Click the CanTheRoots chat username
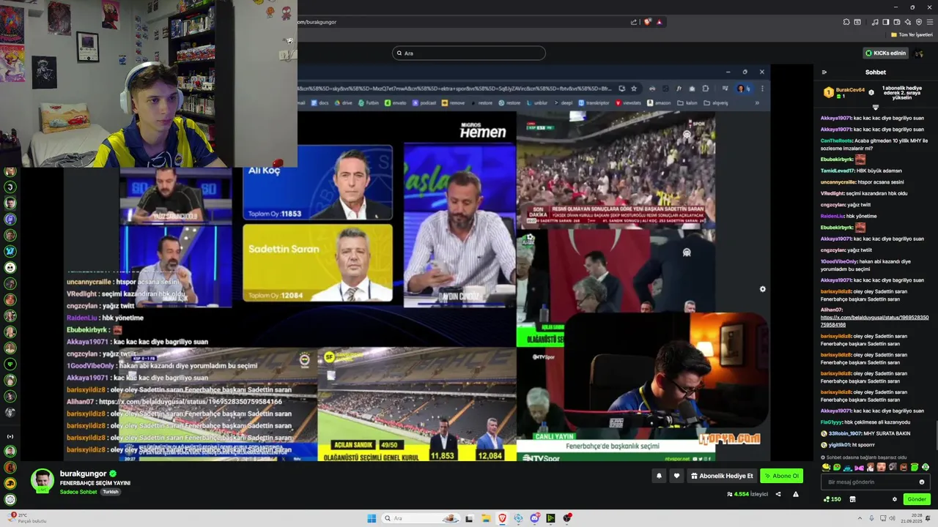This screenshot has width=938, height=527. 836,141
